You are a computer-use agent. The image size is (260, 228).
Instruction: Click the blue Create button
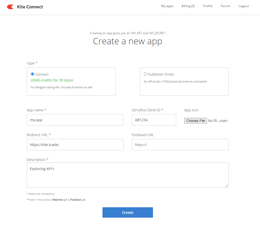[x=128, y=212]
